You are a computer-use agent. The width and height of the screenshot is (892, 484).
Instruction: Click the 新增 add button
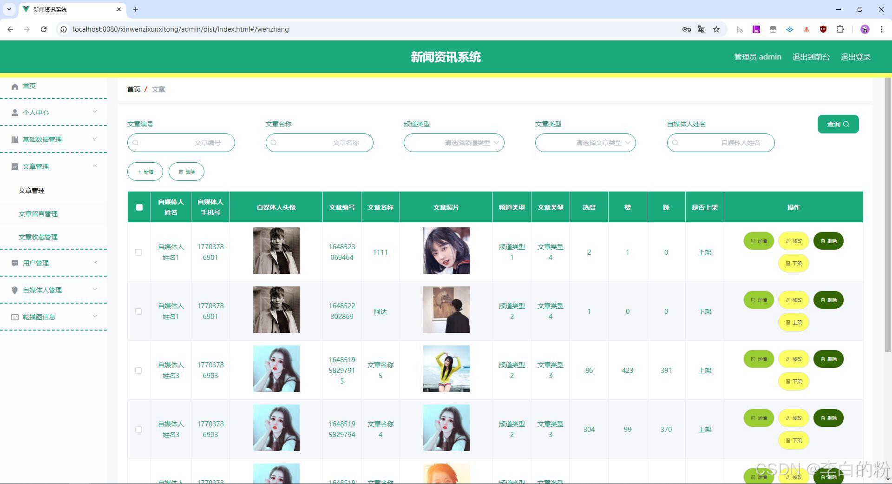tap(145, 172)
